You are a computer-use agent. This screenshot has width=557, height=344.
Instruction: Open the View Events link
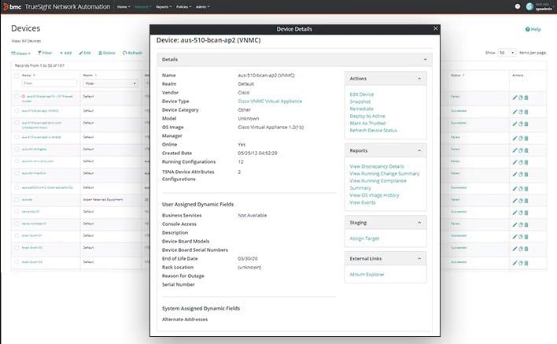[x=363, y=202]
